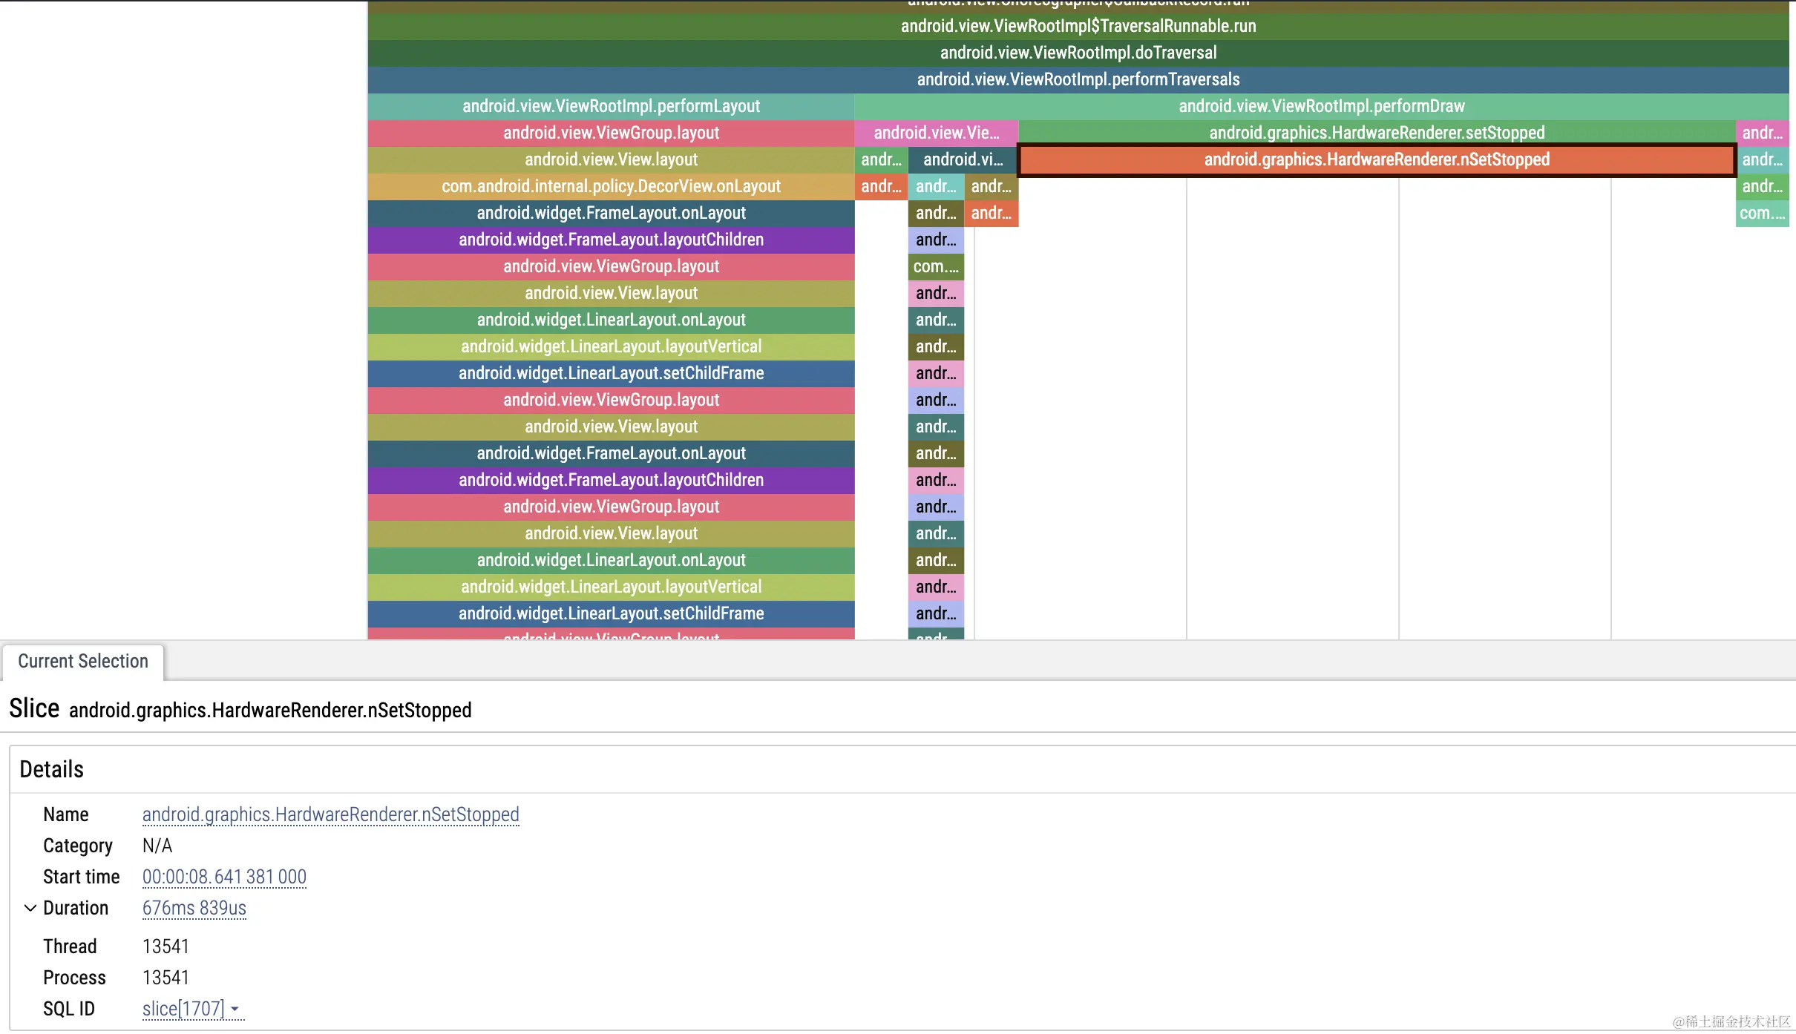Select the LinearLayout.layoutVertical slice
Image resolution: width=1796 pixels, height=1034 pixels.
(x=610, y=346)
